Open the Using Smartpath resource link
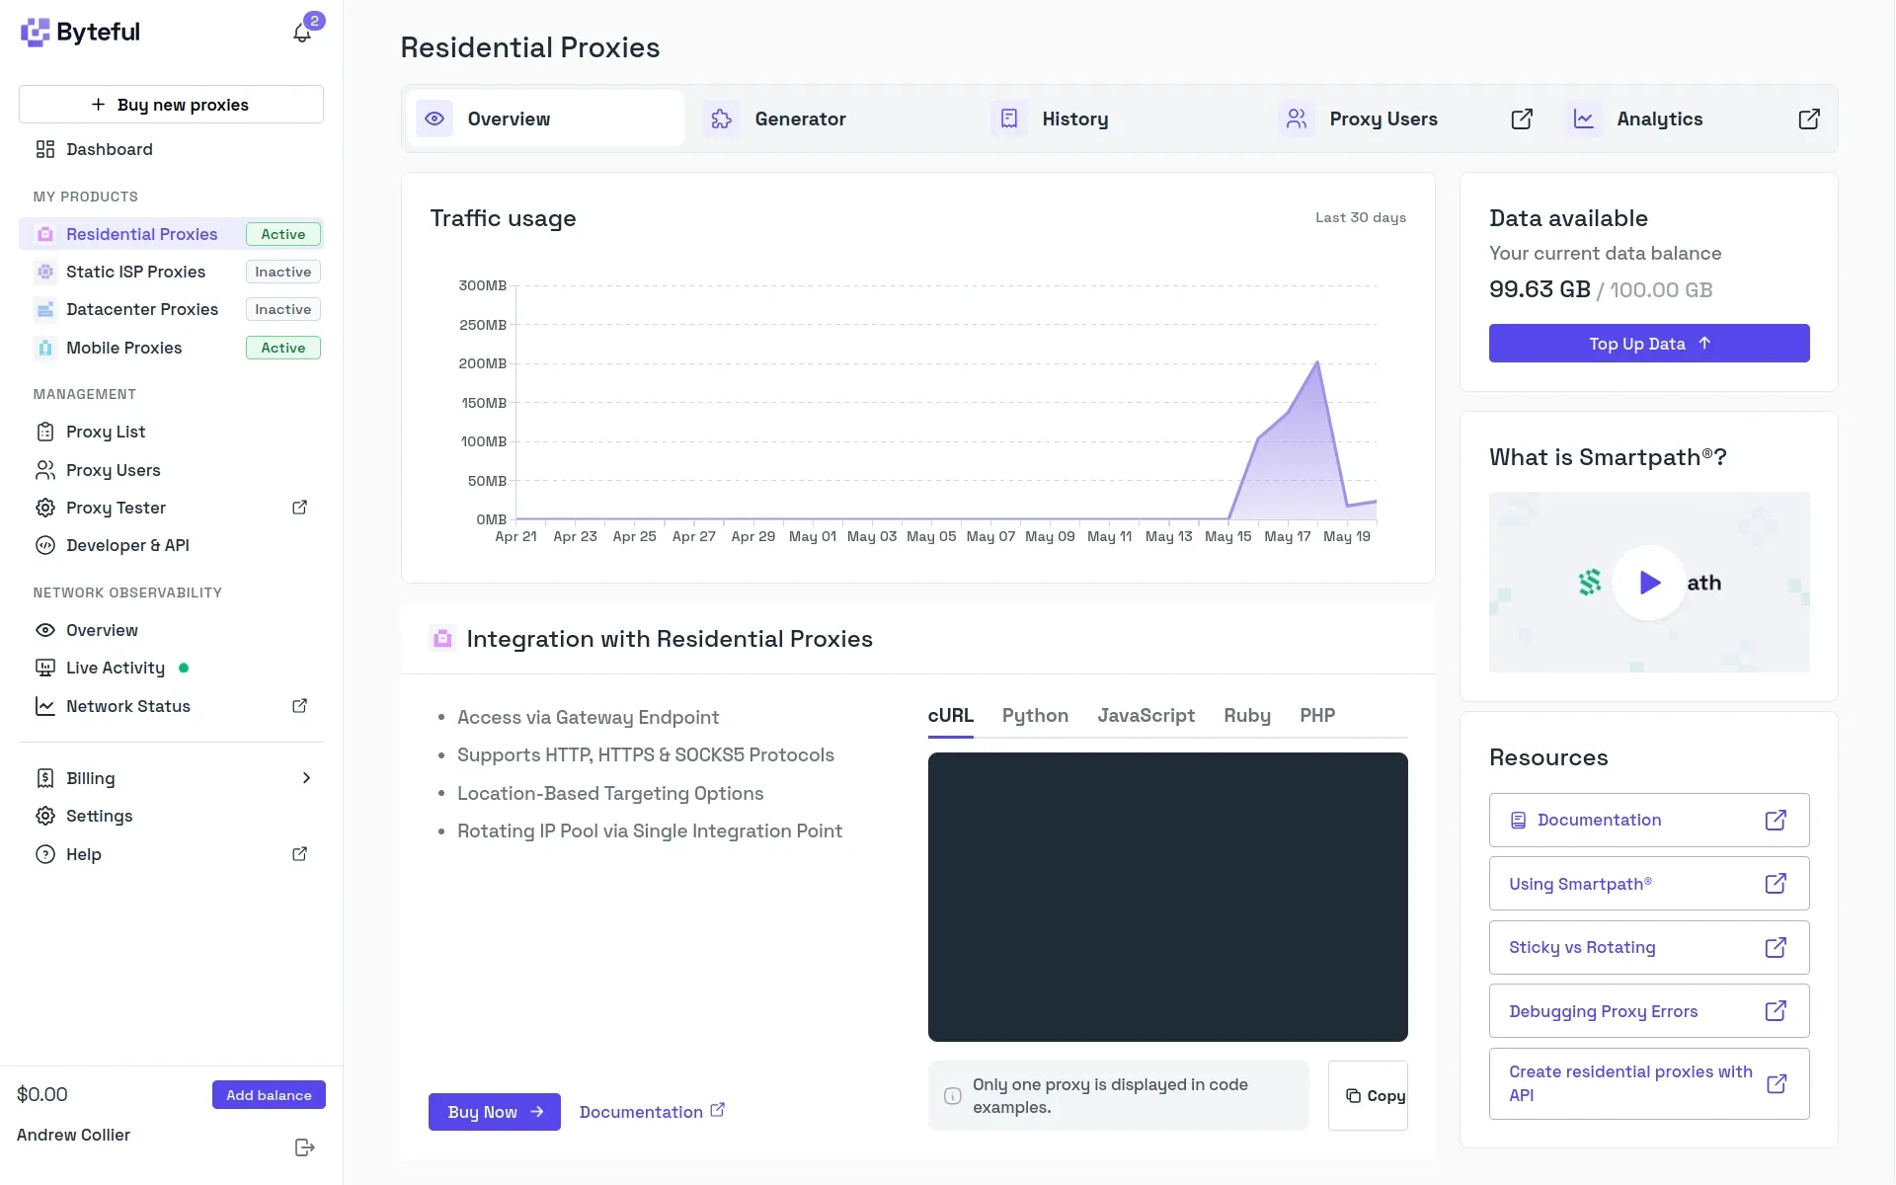 (x=1649, y=884)
